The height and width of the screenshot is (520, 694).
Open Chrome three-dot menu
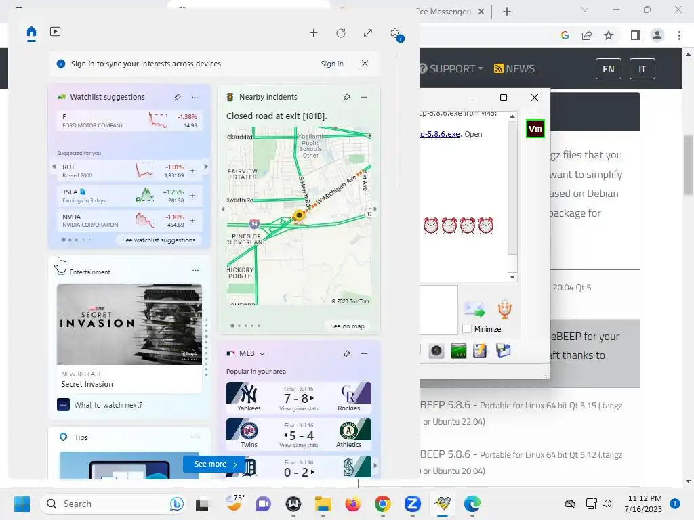coord(679,35)
